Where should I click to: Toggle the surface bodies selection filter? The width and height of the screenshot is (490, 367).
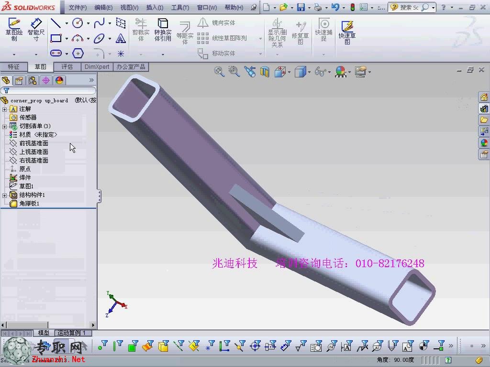[x=148, y=346]
